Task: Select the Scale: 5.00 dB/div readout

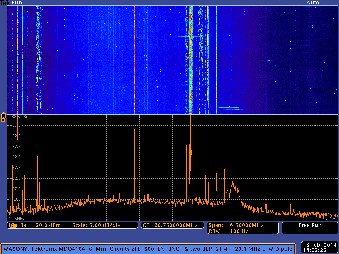Action: [x=96, y=225]
